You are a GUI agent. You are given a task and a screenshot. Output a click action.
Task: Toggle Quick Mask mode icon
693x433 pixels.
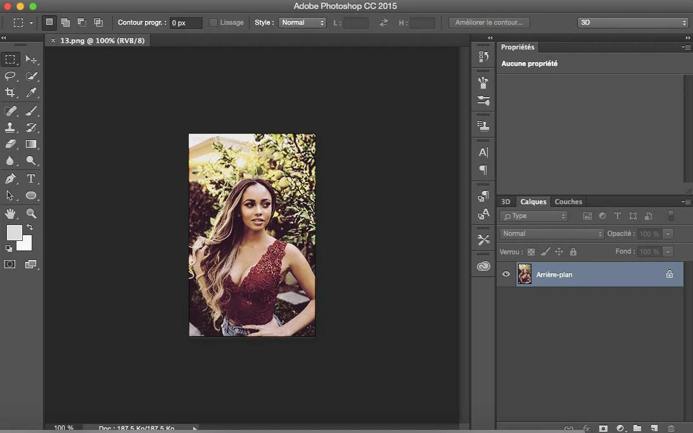[x=10, y=264]
